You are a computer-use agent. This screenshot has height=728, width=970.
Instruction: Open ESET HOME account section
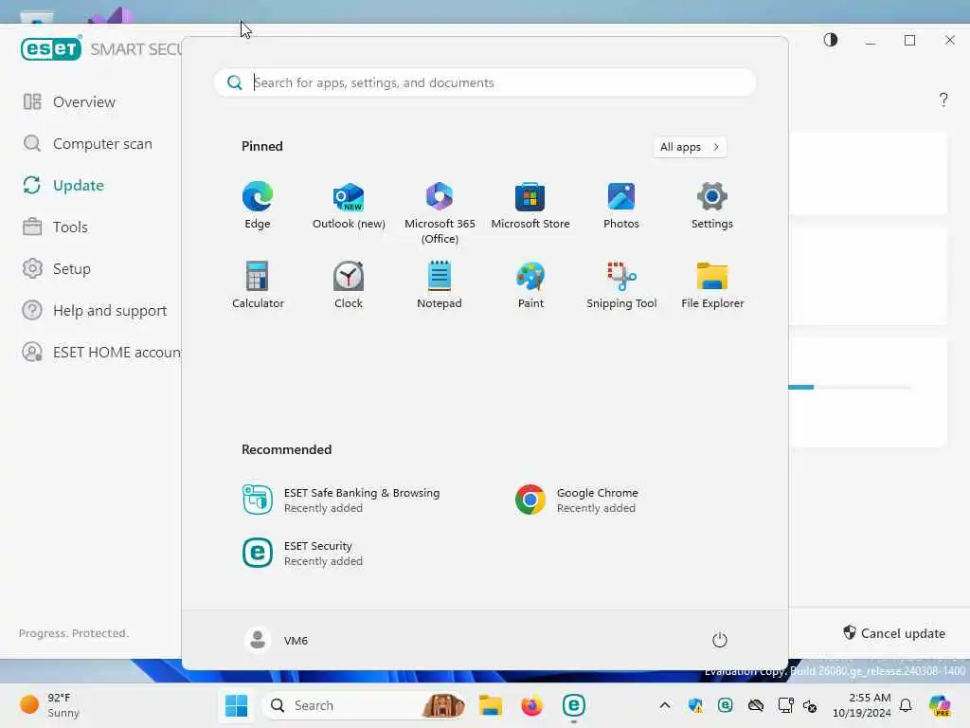(100, 353)
